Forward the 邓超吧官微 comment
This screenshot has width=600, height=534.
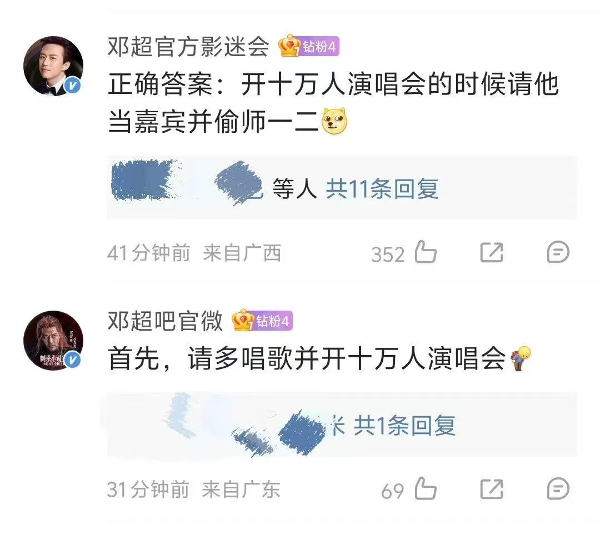[492, 489]
